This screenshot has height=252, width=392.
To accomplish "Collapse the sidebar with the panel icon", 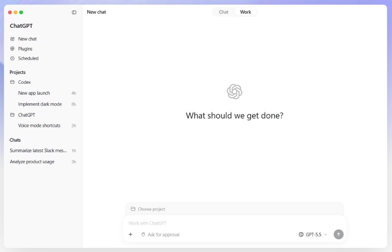I will tap(74, 12).
